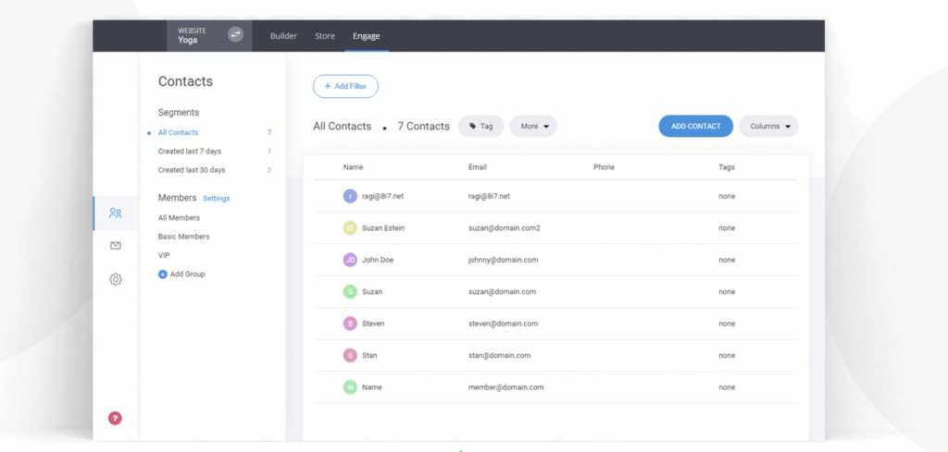Expand the More dropdown
The image size is (948, 452).
pos(533,127)
